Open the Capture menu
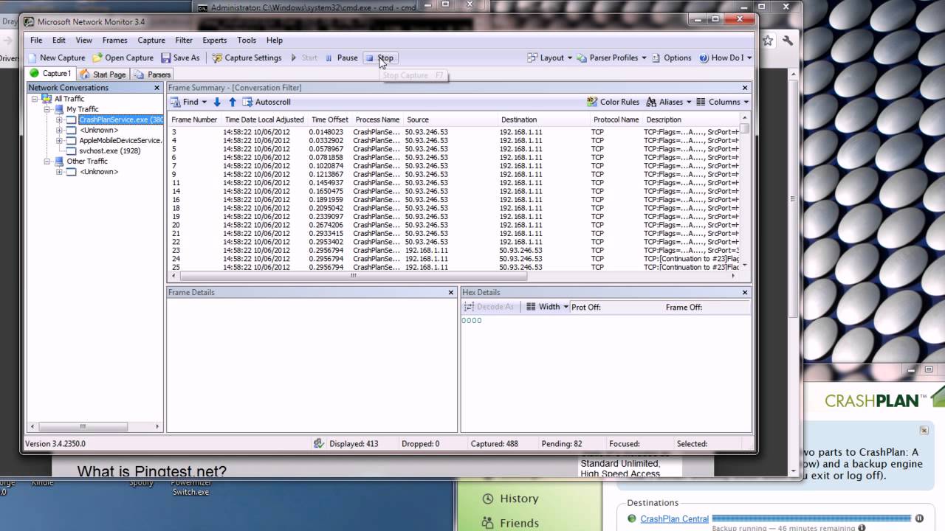The width and height of the screenshot is (945, 531). click(x=151, y=41)
